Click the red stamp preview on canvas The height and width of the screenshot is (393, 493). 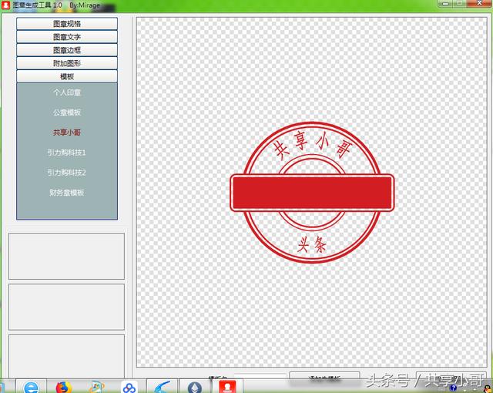coord(312,193)
